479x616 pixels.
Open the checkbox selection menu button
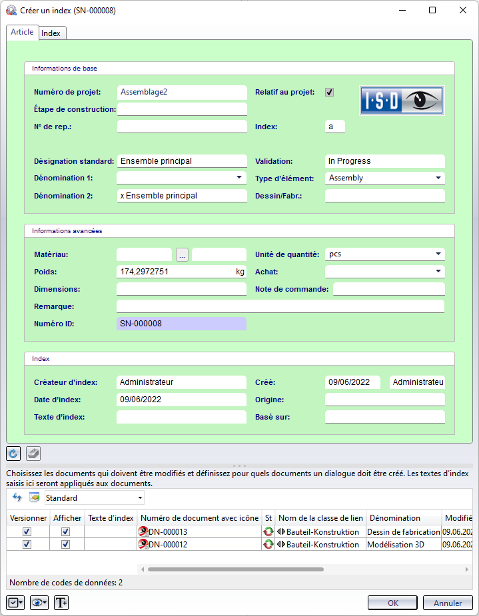click(x=15, y=603)
